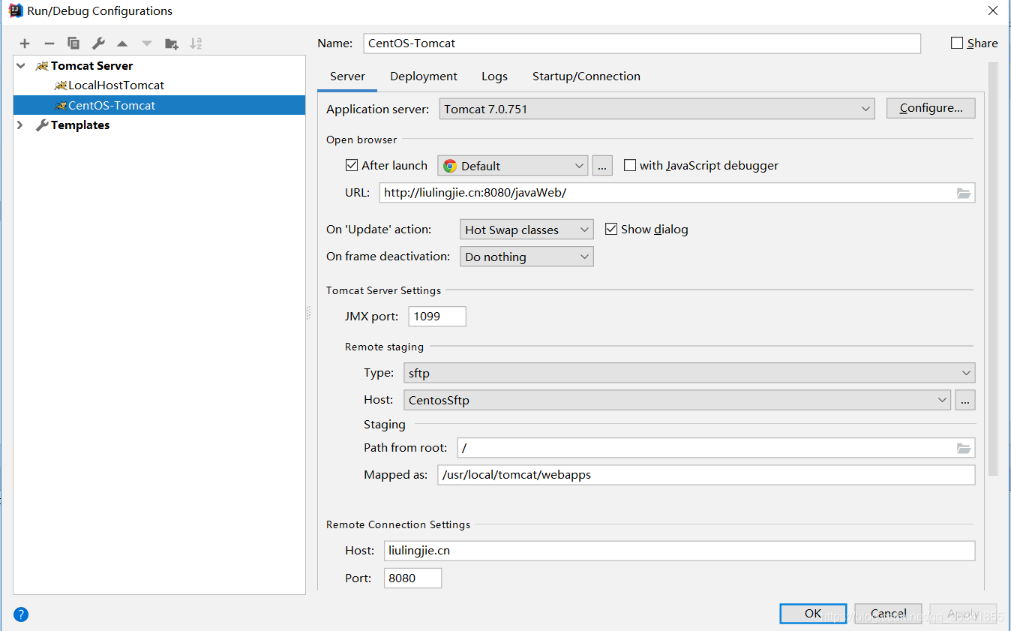1011x631 pixels.
Task: Switch to Startup/Connection tab
Action: coord(586,77)
